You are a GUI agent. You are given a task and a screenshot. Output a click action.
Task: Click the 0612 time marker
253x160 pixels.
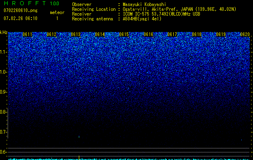(x=51, y=34)
